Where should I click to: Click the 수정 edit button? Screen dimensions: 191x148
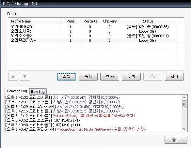click(x=131, y=77)
